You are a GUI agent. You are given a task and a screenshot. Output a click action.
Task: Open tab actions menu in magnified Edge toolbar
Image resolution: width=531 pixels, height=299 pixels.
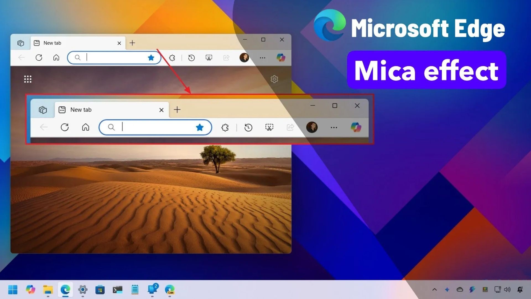pos(43,110)
